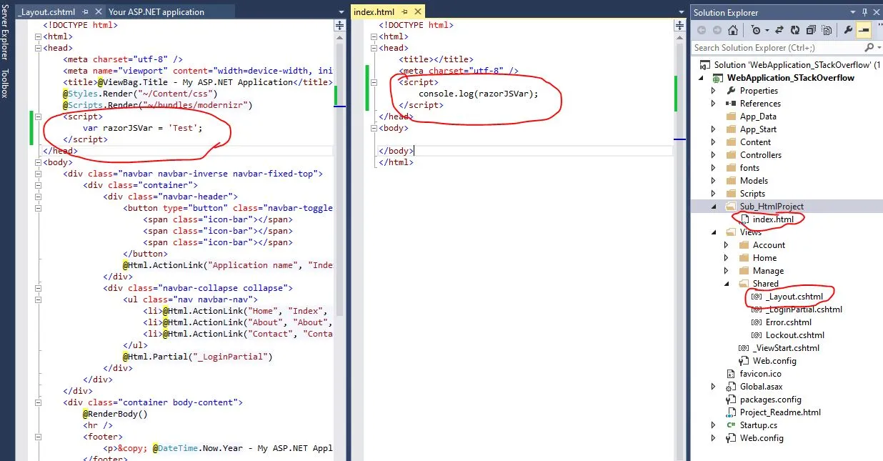The image size is (883, 461).
Task: Select _LoginPartial.cshtml in Shared folder
Action: tap(804, 309)
